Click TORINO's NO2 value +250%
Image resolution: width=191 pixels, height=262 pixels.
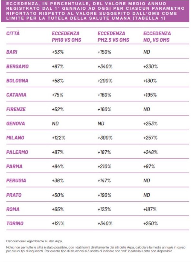pyautogui.click(x=150, y=223)
